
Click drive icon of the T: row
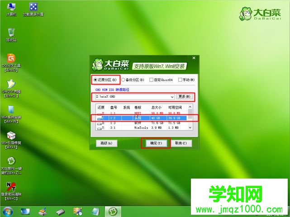[100, 128]
